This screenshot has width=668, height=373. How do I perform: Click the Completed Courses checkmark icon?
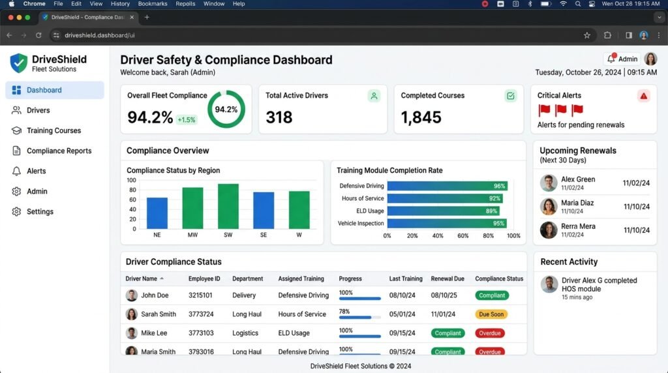[x=510, y=96]
